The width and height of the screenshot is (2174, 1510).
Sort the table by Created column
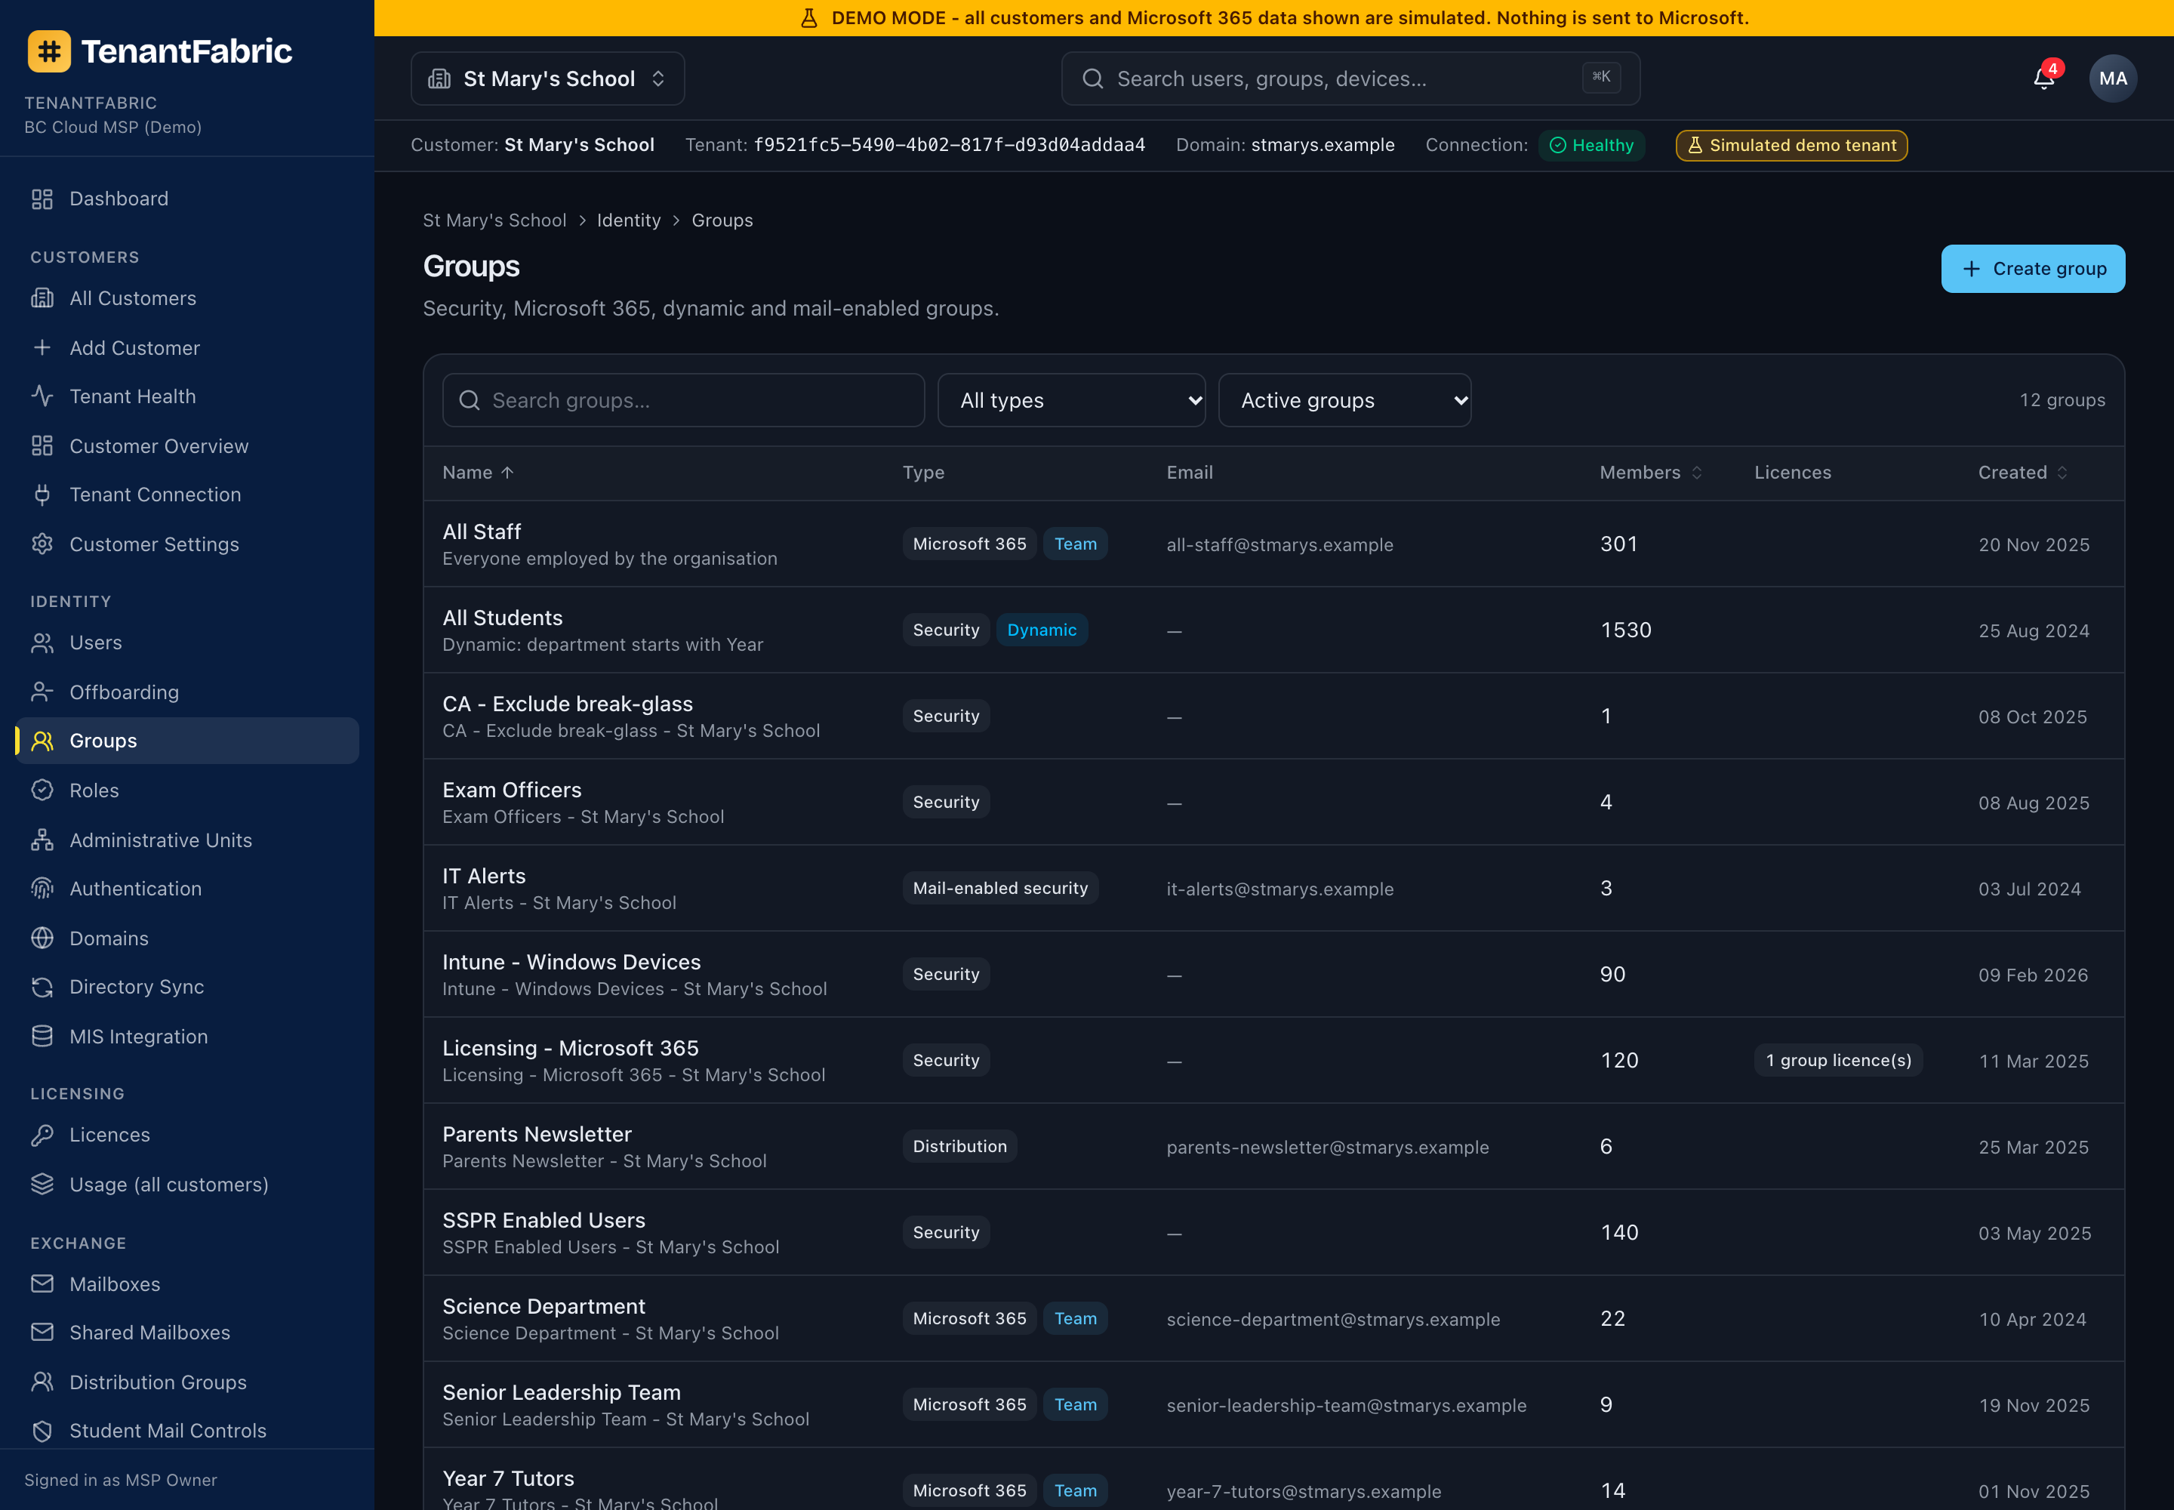click(2022, 472)
